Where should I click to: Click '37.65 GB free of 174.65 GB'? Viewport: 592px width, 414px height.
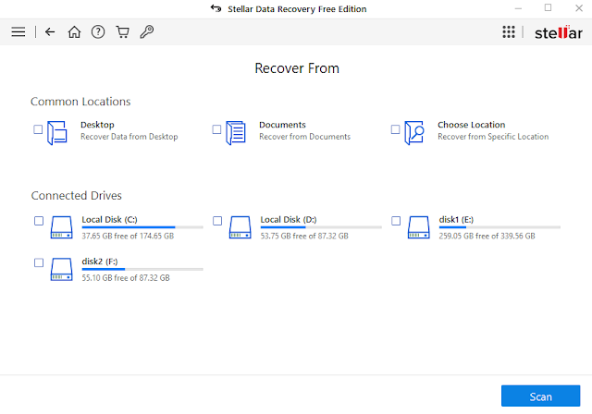pos(128,236)
